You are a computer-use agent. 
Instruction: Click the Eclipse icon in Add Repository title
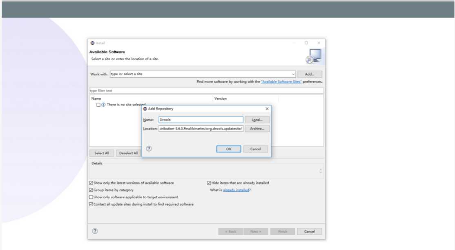145,108
